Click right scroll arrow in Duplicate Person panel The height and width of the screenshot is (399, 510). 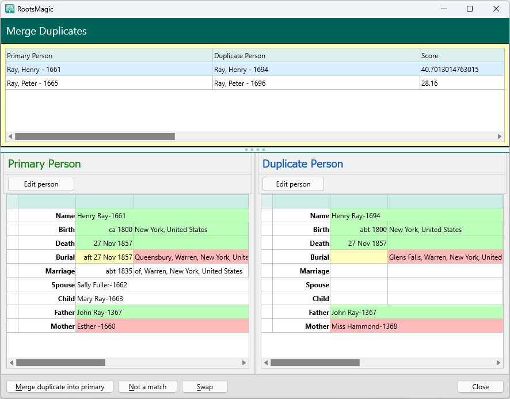(x=498, y=363)
